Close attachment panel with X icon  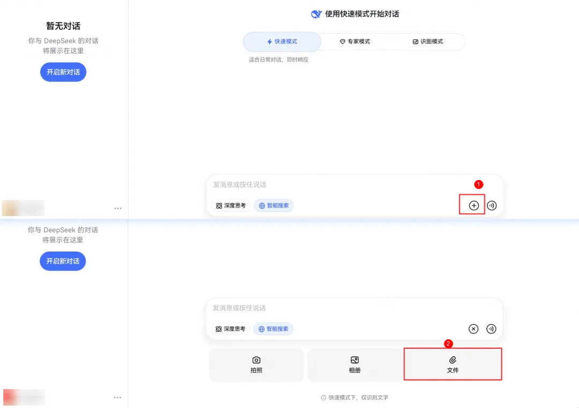473,329
